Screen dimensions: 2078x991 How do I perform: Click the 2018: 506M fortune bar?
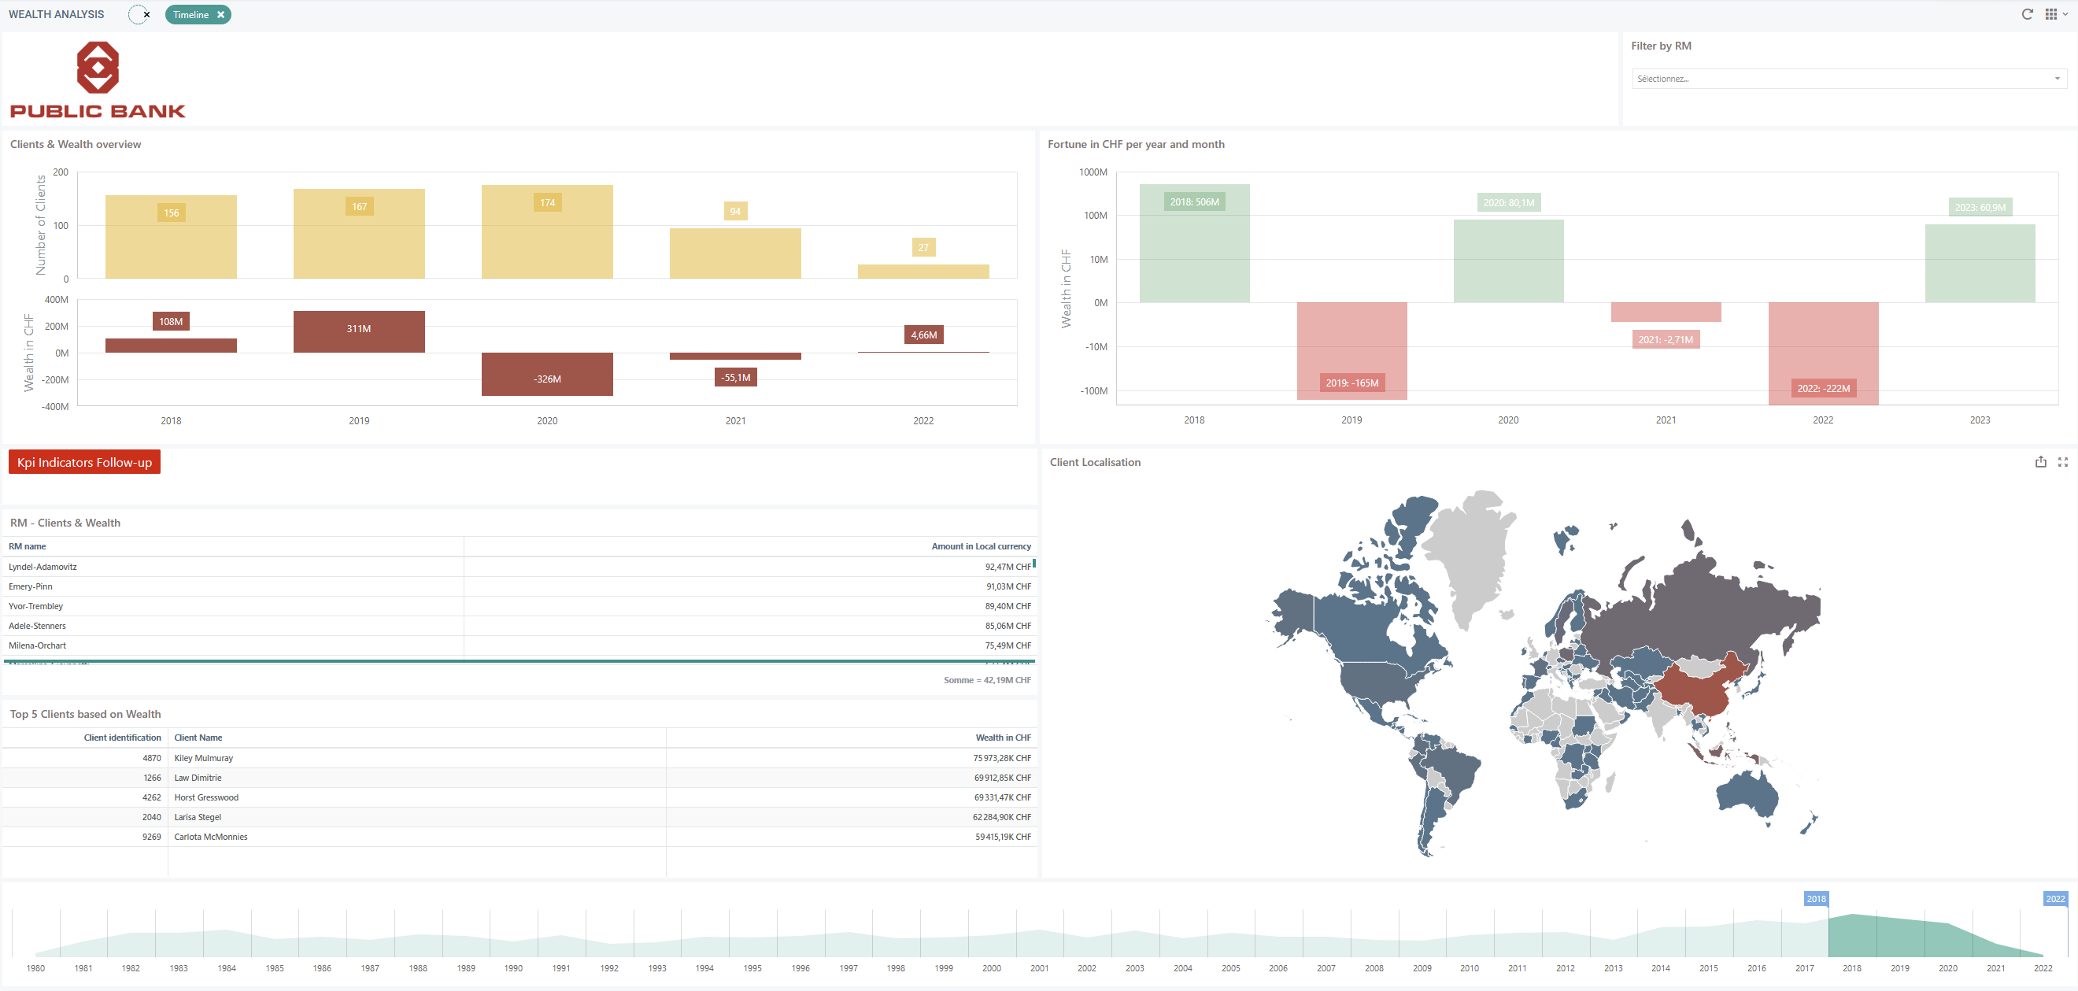(1194, 244)
